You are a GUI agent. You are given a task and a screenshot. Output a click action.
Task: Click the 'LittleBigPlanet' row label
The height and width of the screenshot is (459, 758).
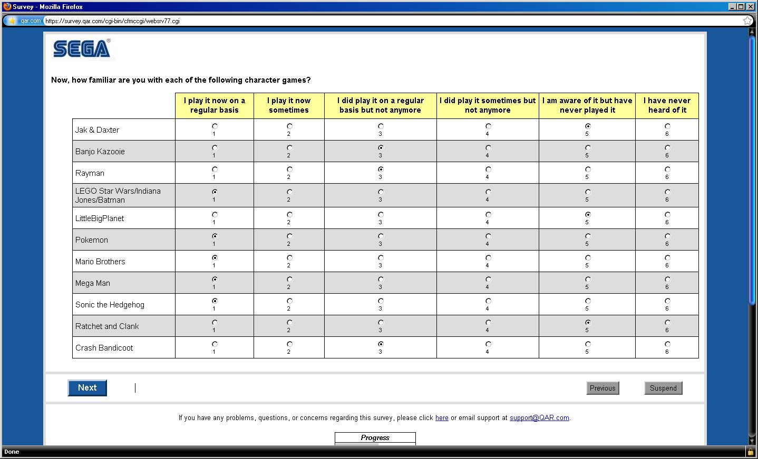pyautogui.click(x=100, y=218)
